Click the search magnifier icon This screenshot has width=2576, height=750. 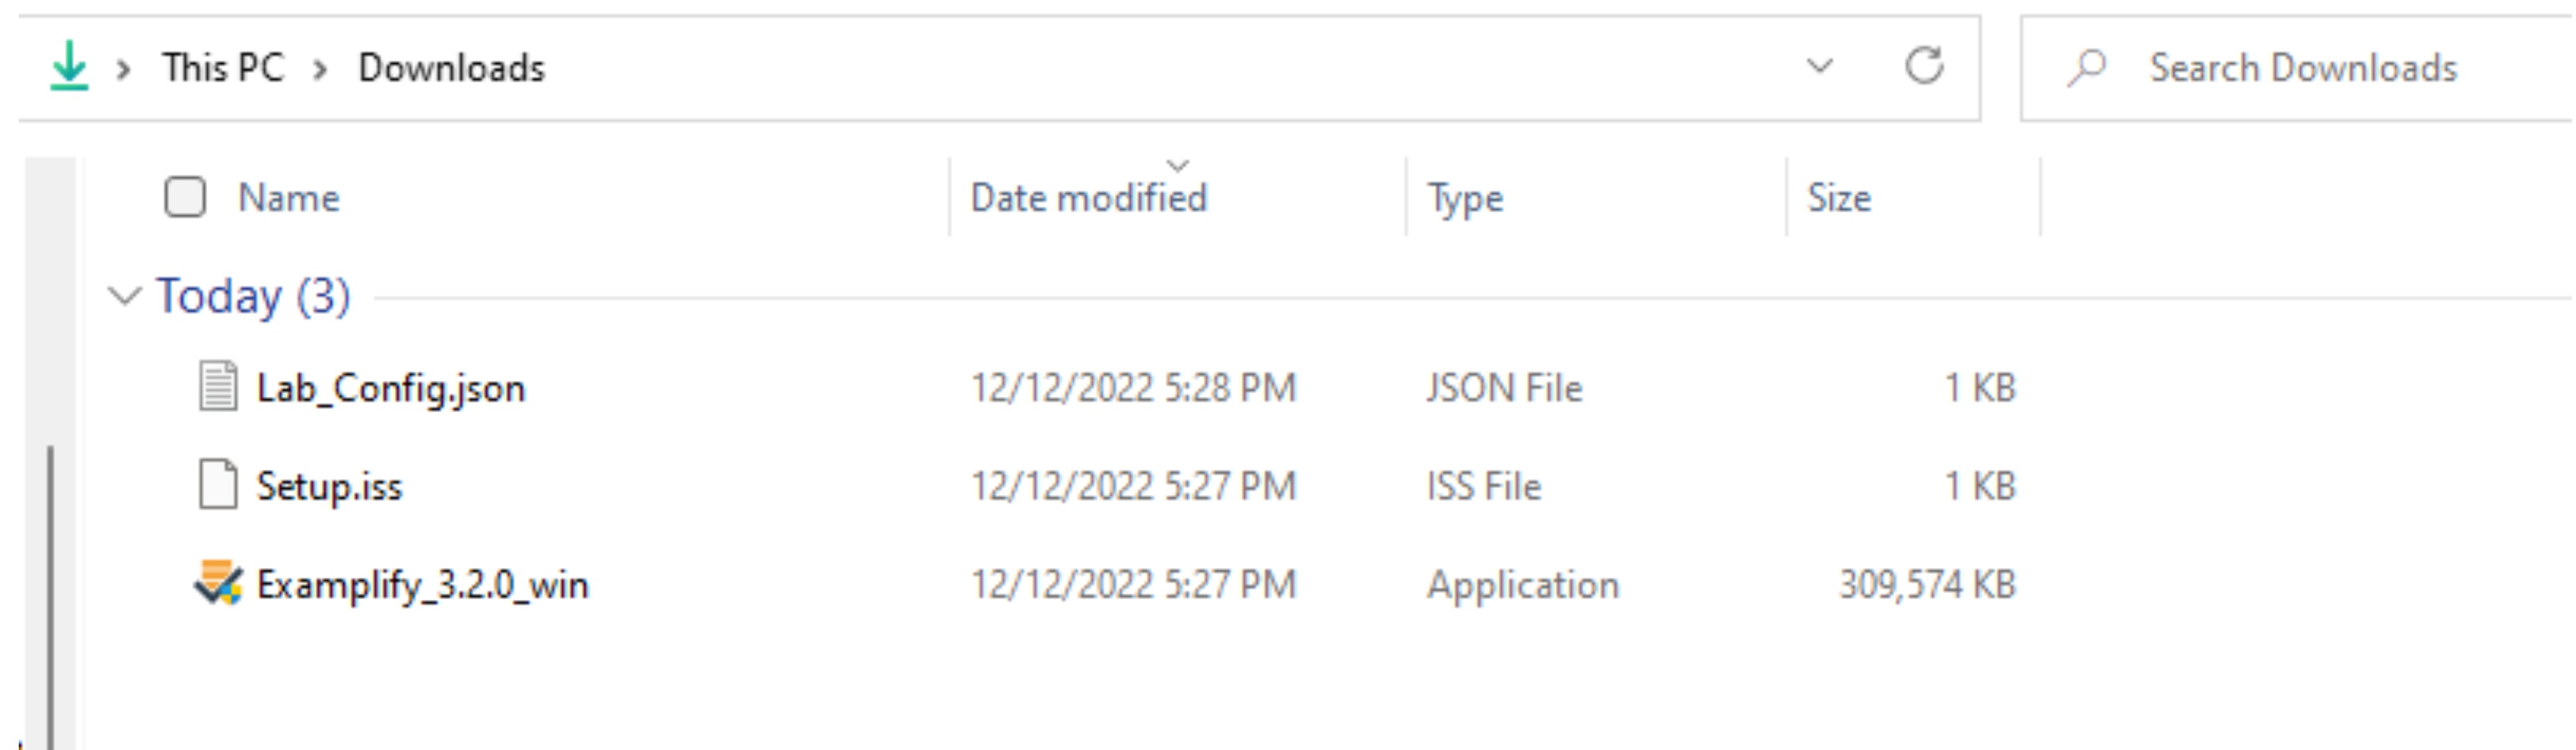click(2087, 67)
